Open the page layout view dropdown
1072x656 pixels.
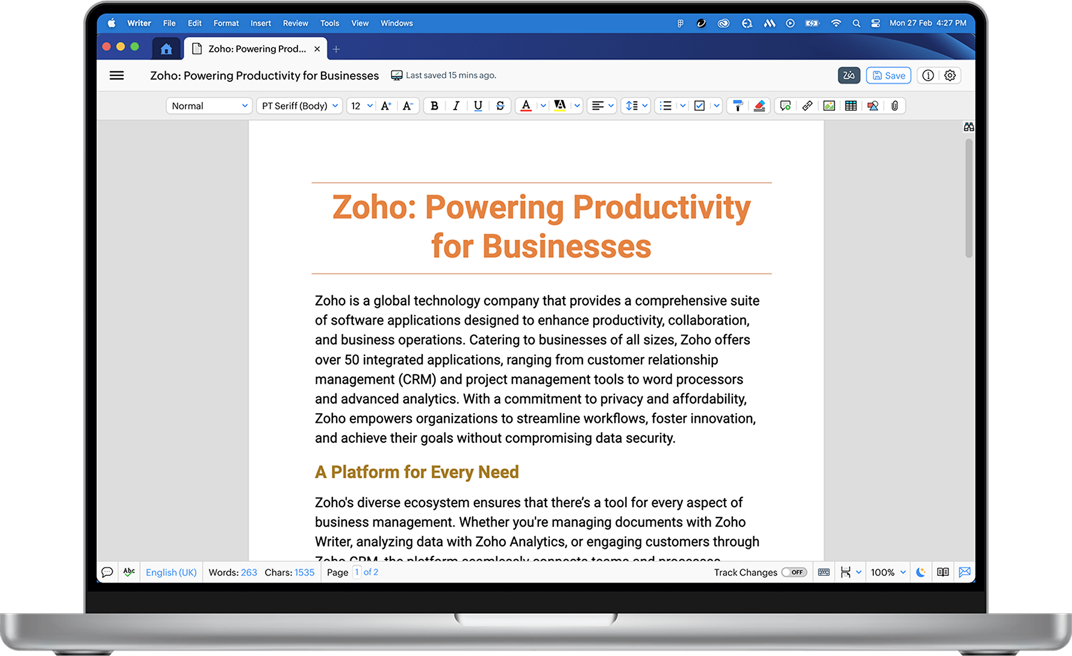[x=851, y=572]
